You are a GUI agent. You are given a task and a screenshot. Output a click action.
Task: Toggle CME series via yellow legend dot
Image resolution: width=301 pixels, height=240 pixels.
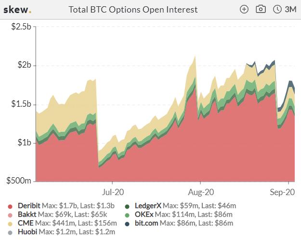click(x=10, y=224)
